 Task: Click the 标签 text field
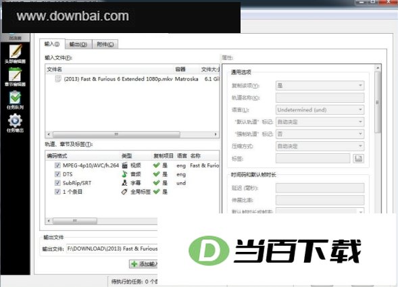point(313,159)
